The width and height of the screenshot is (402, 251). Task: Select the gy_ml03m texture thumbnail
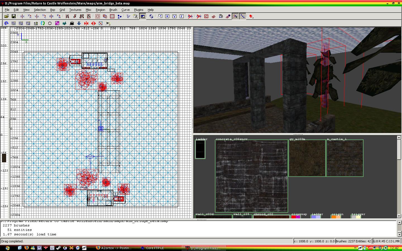pos(307,158)
